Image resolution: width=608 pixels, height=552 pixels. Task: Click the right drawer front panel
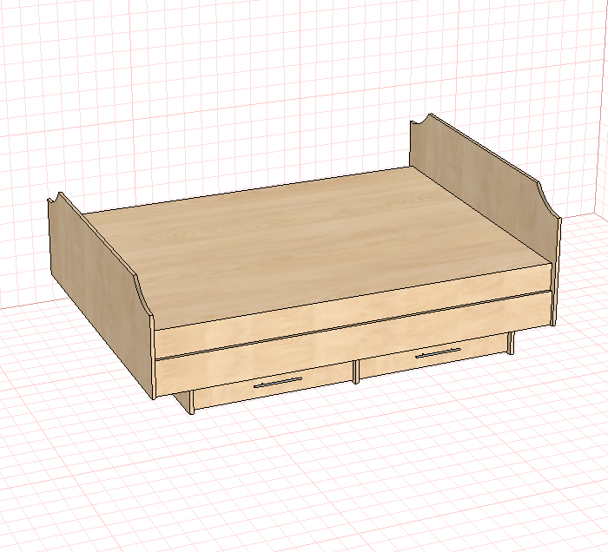(434, 354)
